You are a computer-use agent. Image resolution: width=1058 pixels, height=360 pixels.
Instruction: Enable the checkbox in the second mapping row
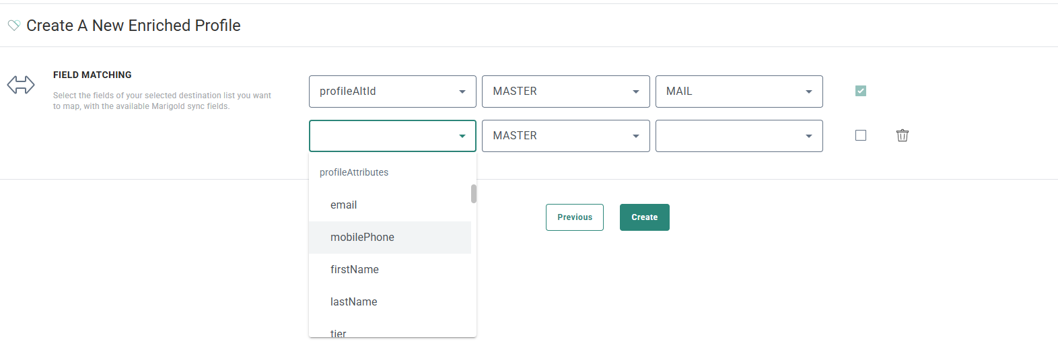[860, 135]
